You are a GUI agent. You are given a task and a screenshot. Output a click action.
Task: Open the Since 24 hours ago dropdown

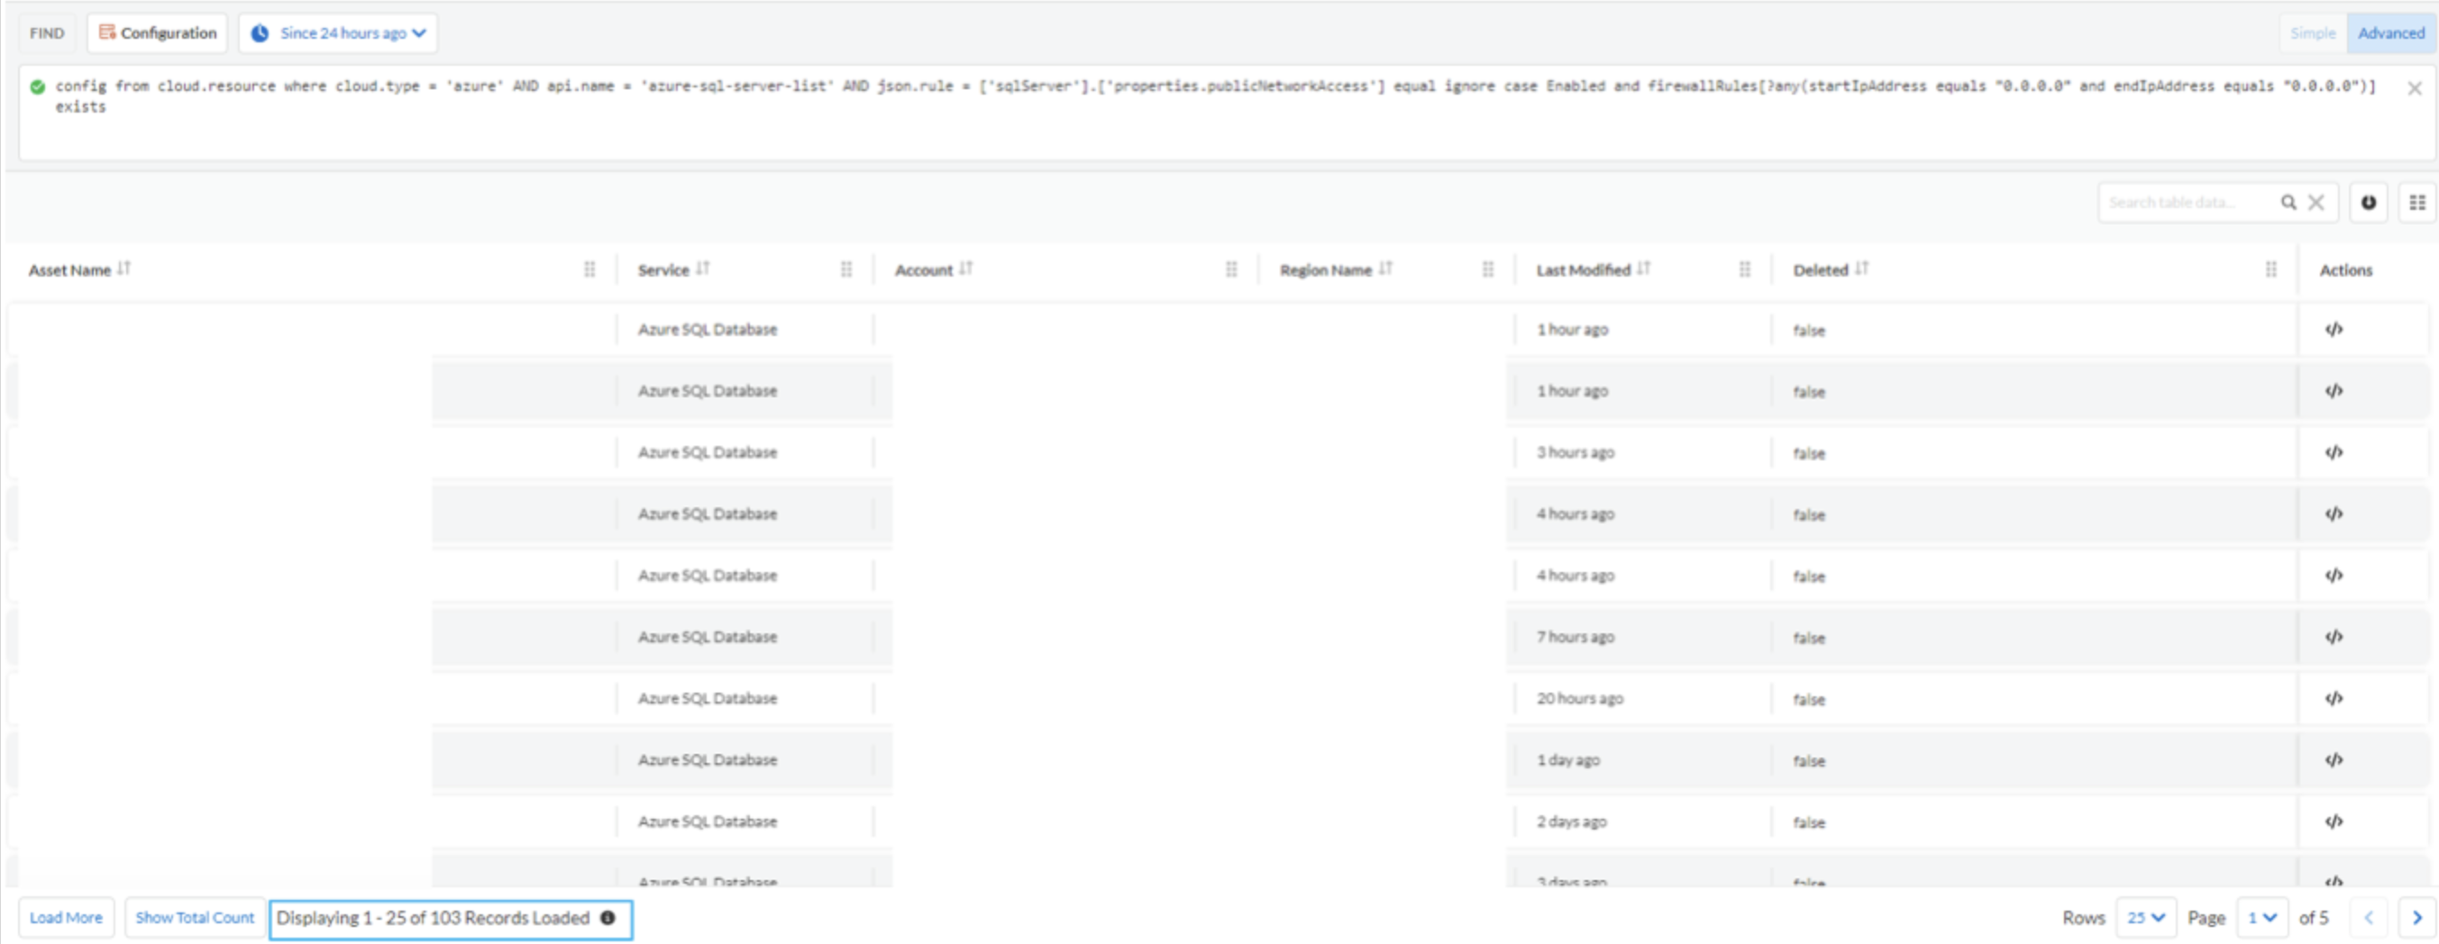(338, 33)
